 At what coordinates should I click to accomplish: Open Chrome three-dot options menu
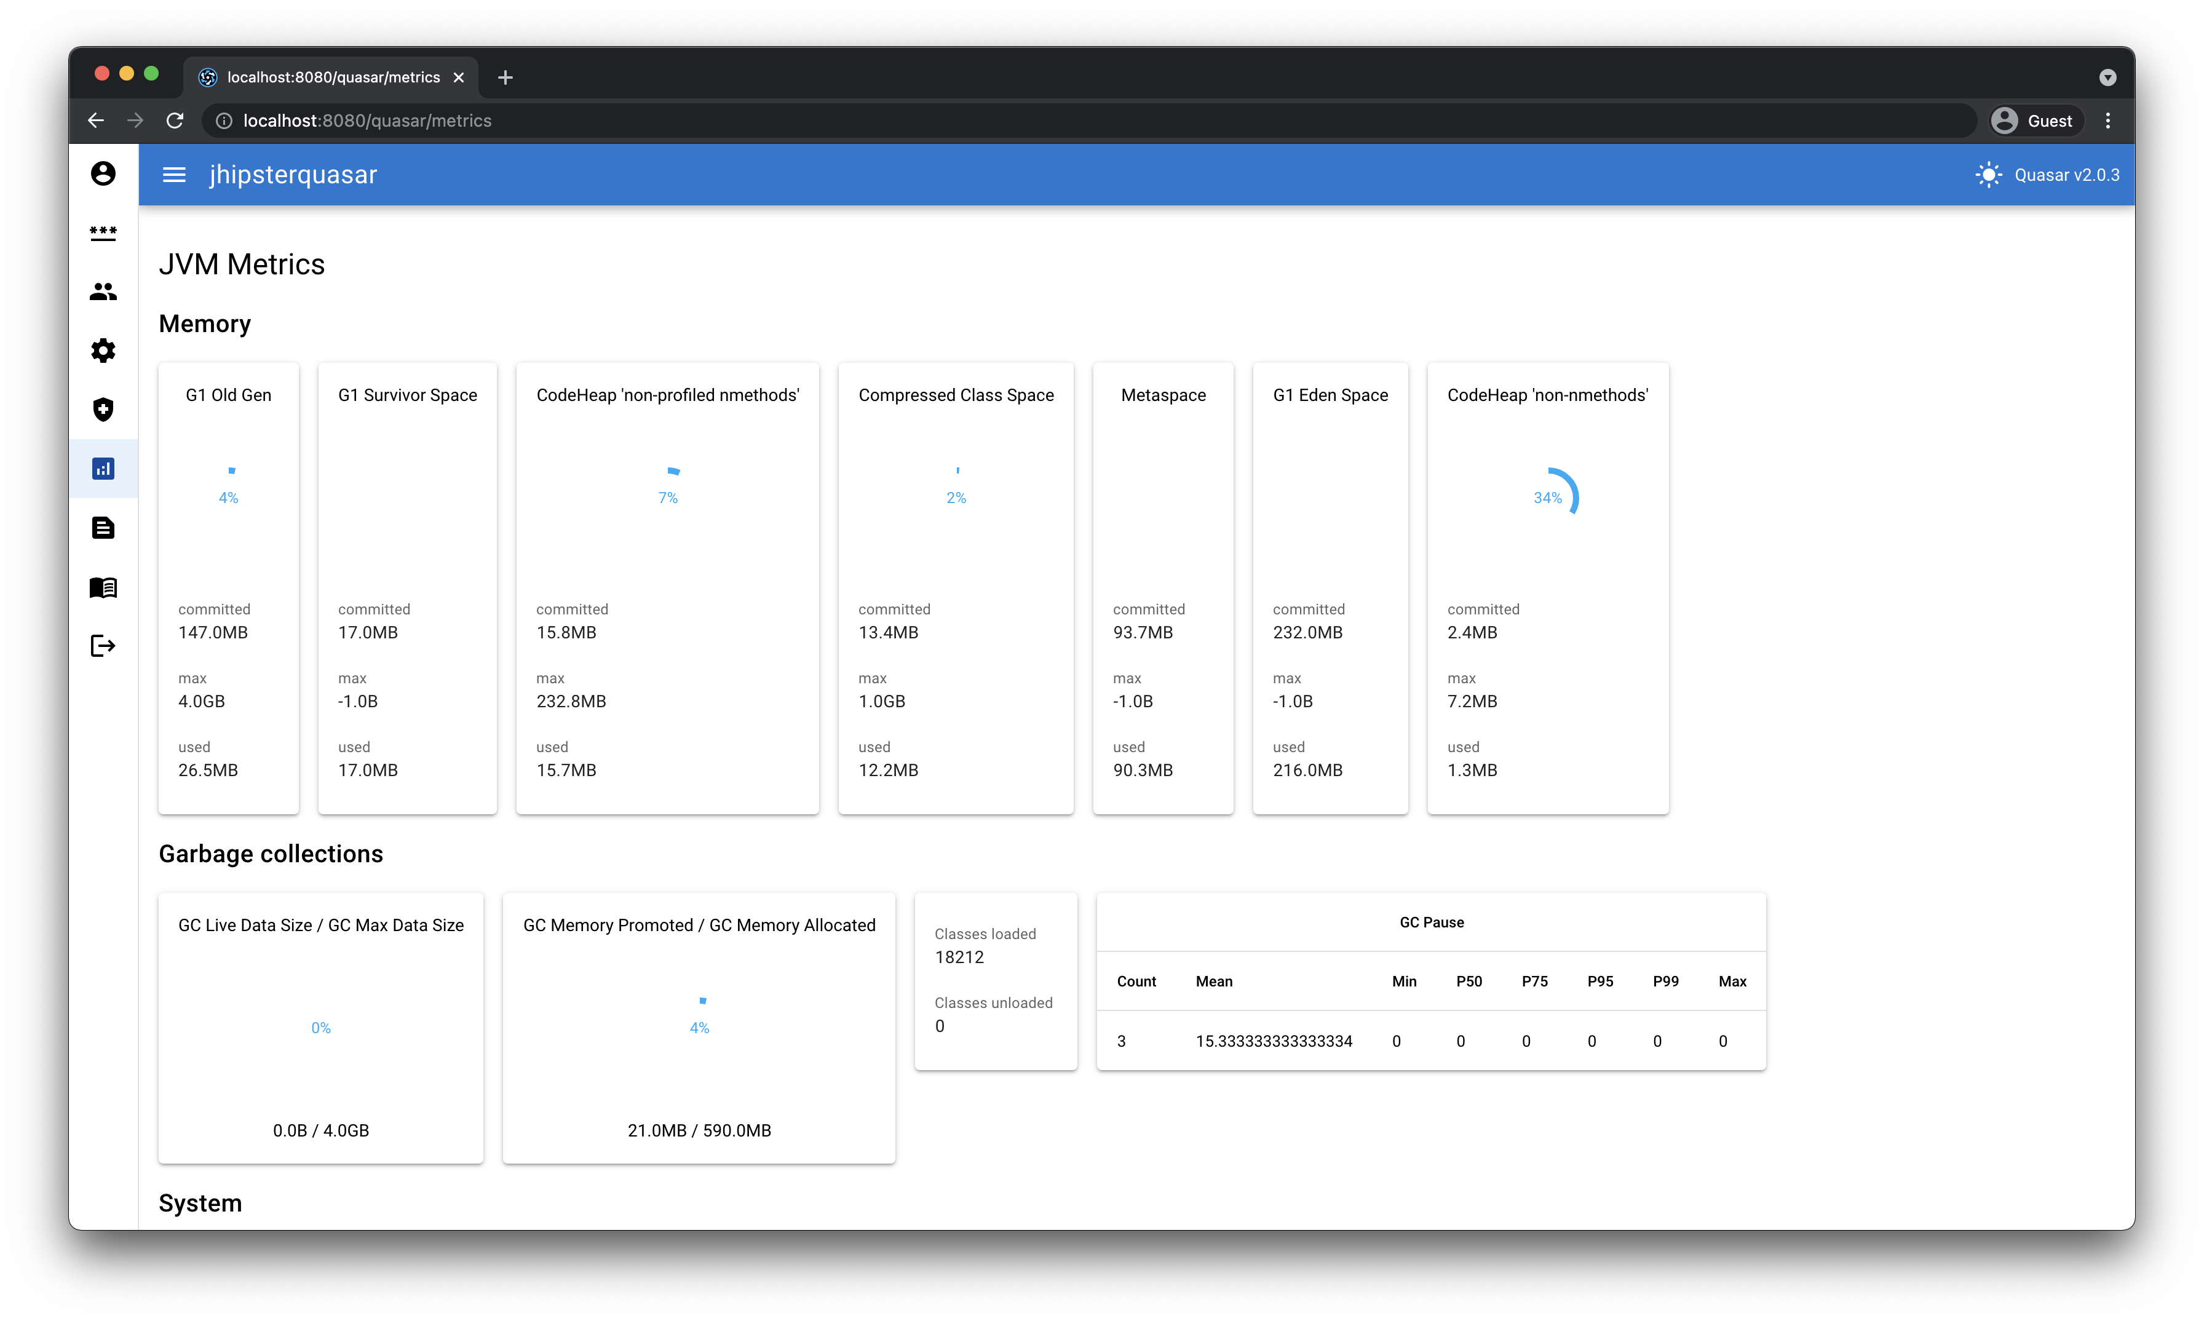click(2108, 121)
